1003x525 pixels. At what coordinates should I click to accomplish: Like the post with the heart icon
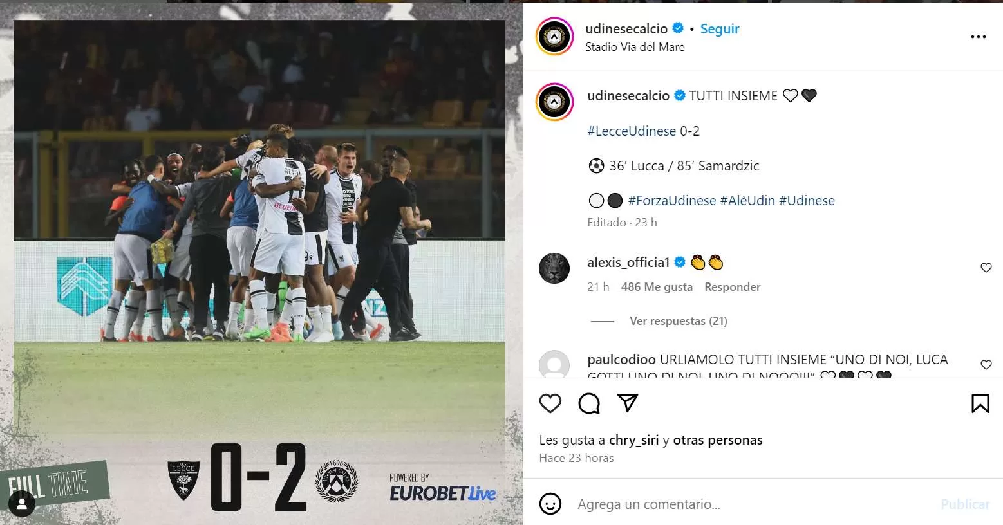pos(550,403)
